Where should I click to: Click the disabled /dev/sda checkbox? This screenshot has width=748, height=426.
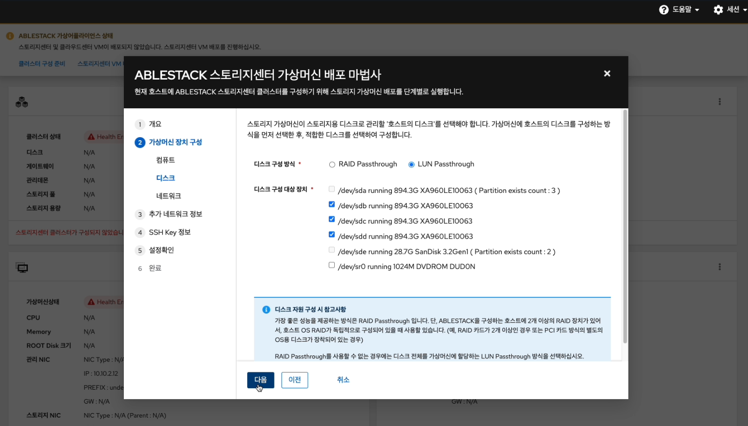(x=332, y=189)
